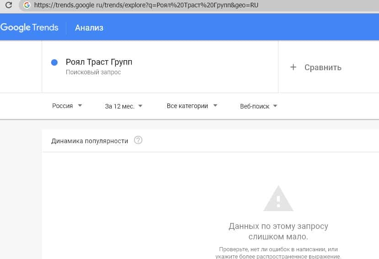This screenshot has width=379, height=259.
Task: Focus the browser address bar URL
Action: pyautogui.click(x=146, y=5)
